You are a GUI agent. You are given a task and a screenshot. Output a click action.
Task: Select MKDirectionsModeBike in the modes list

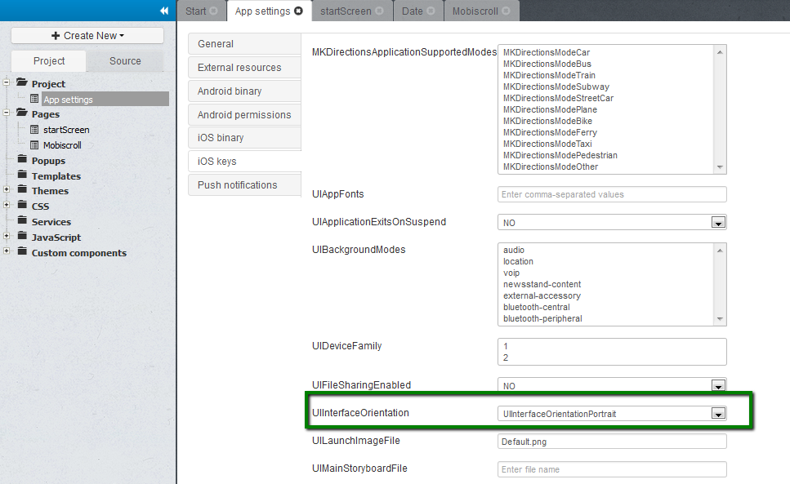click(547, 121)
